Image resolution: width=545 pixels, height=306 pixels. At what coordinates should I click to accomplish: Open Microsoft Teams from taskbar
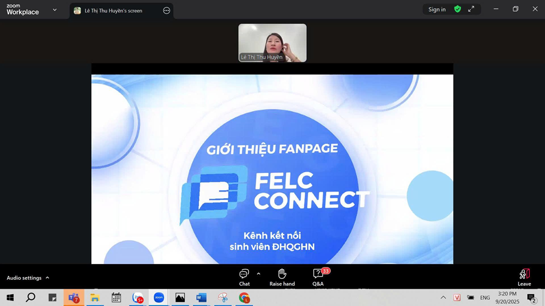74,298
